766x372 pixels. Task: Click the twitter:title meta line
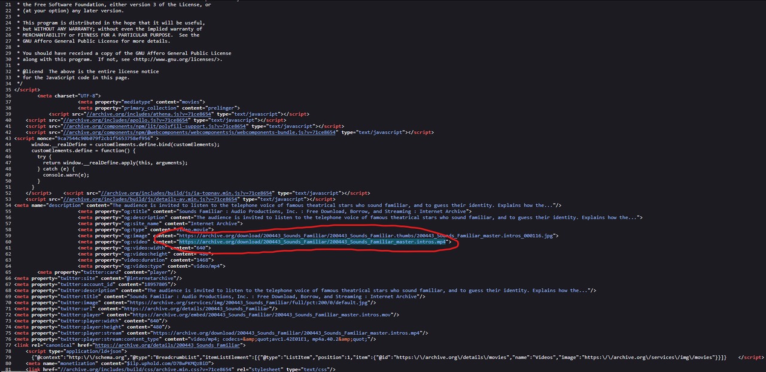(221, 297)
